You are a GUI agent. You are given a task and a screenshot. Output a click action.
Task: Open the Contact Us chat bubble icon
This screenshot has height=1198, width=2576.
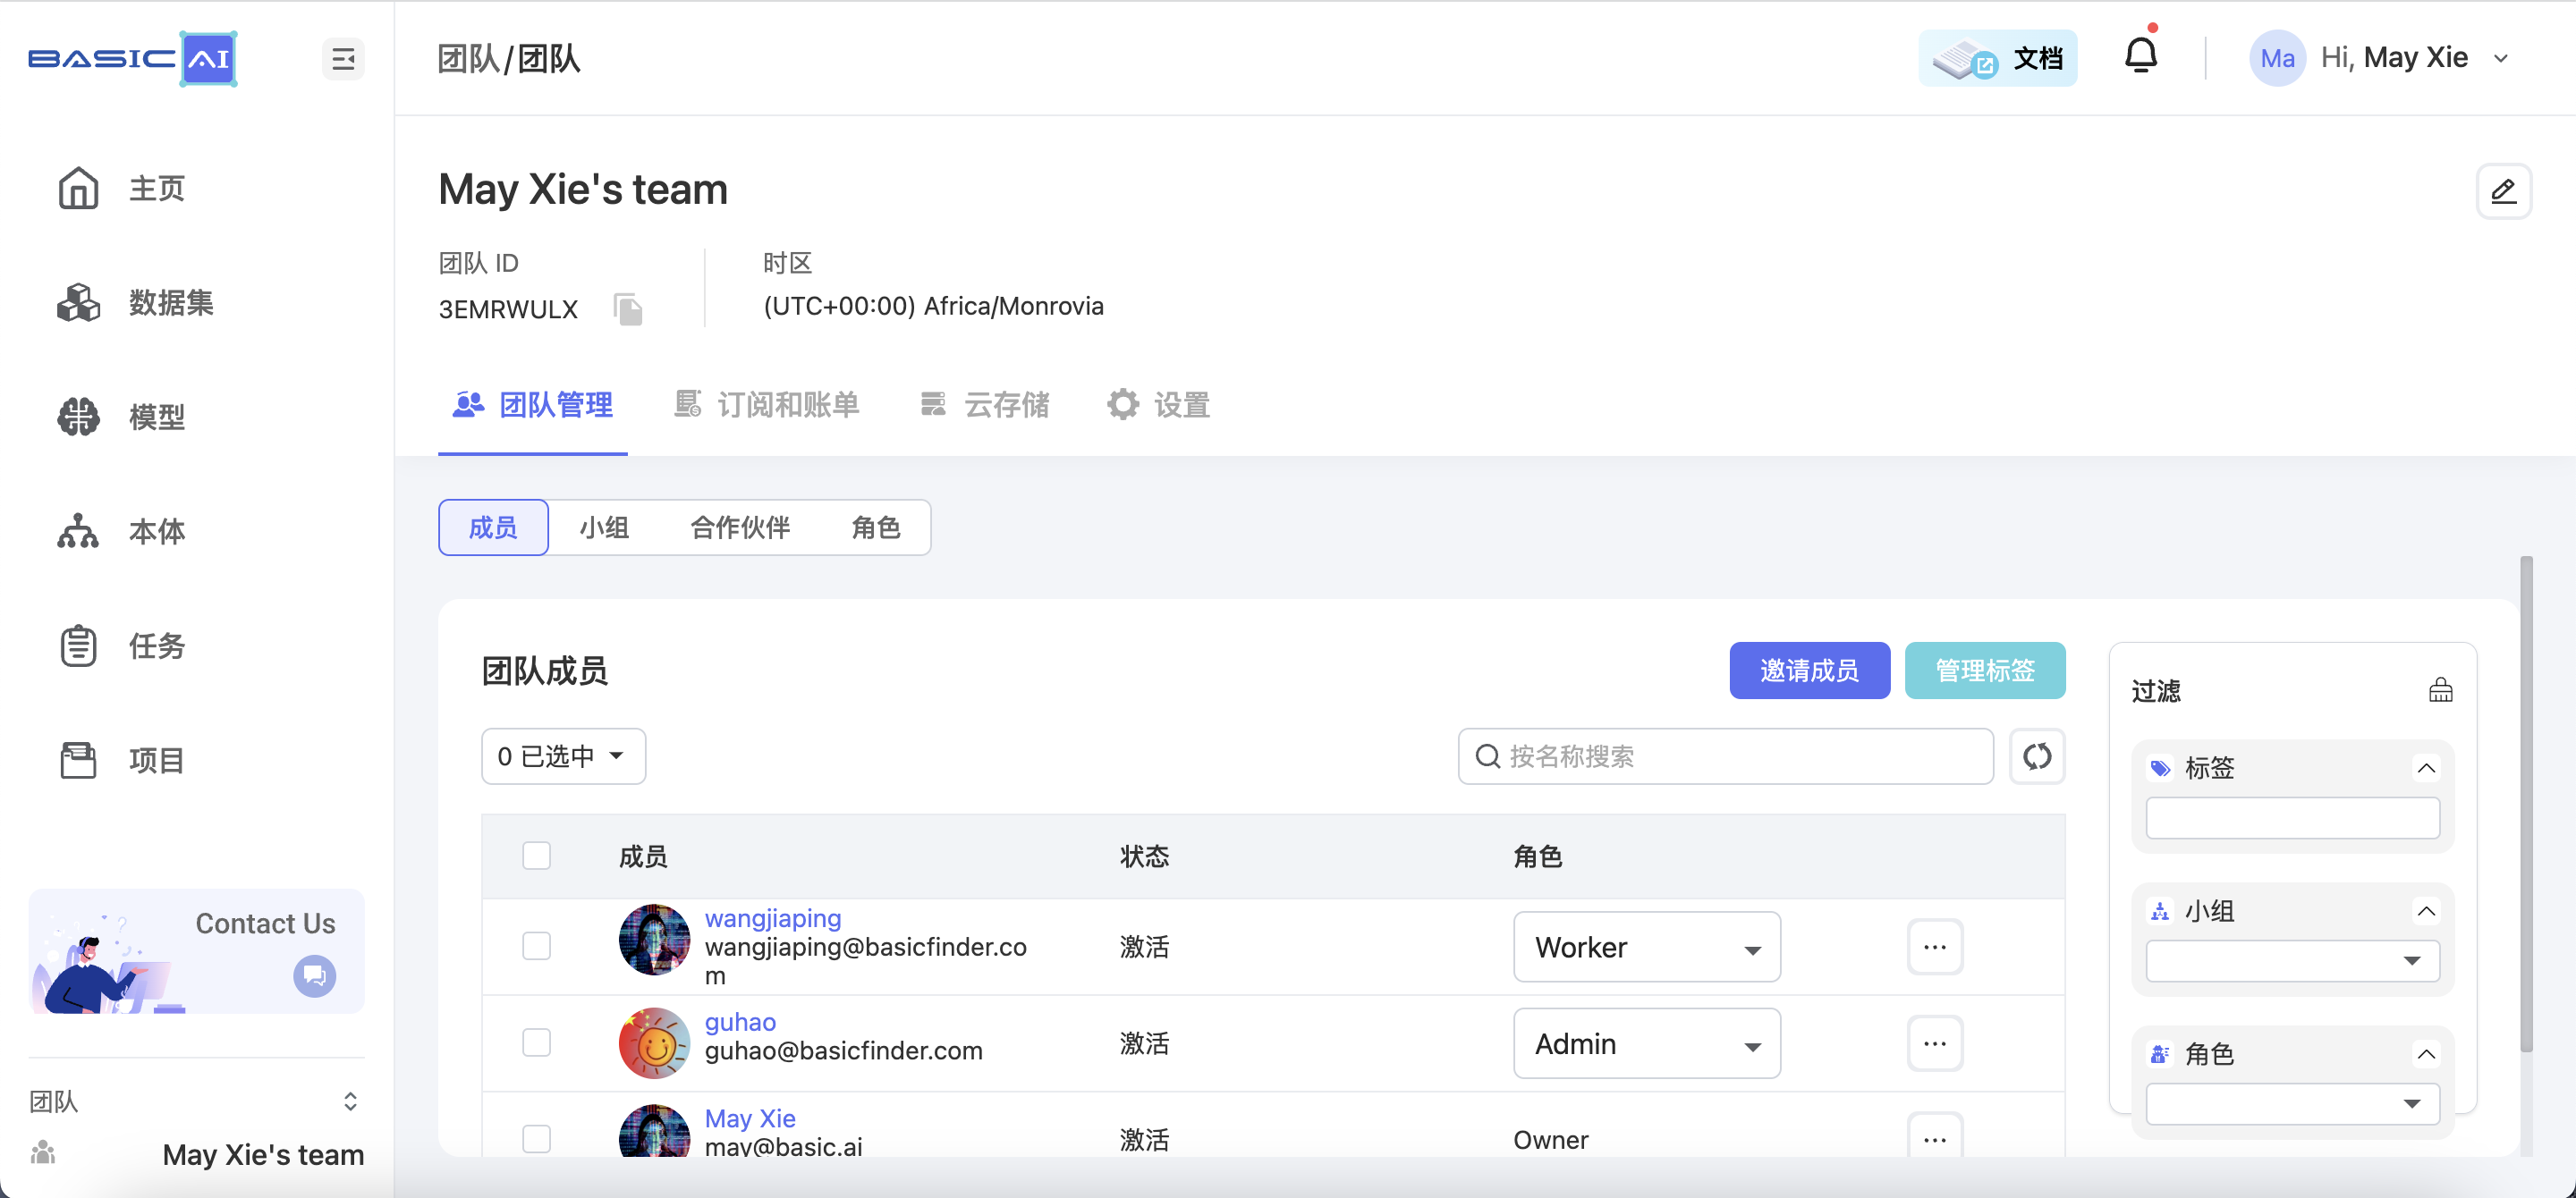314,975
